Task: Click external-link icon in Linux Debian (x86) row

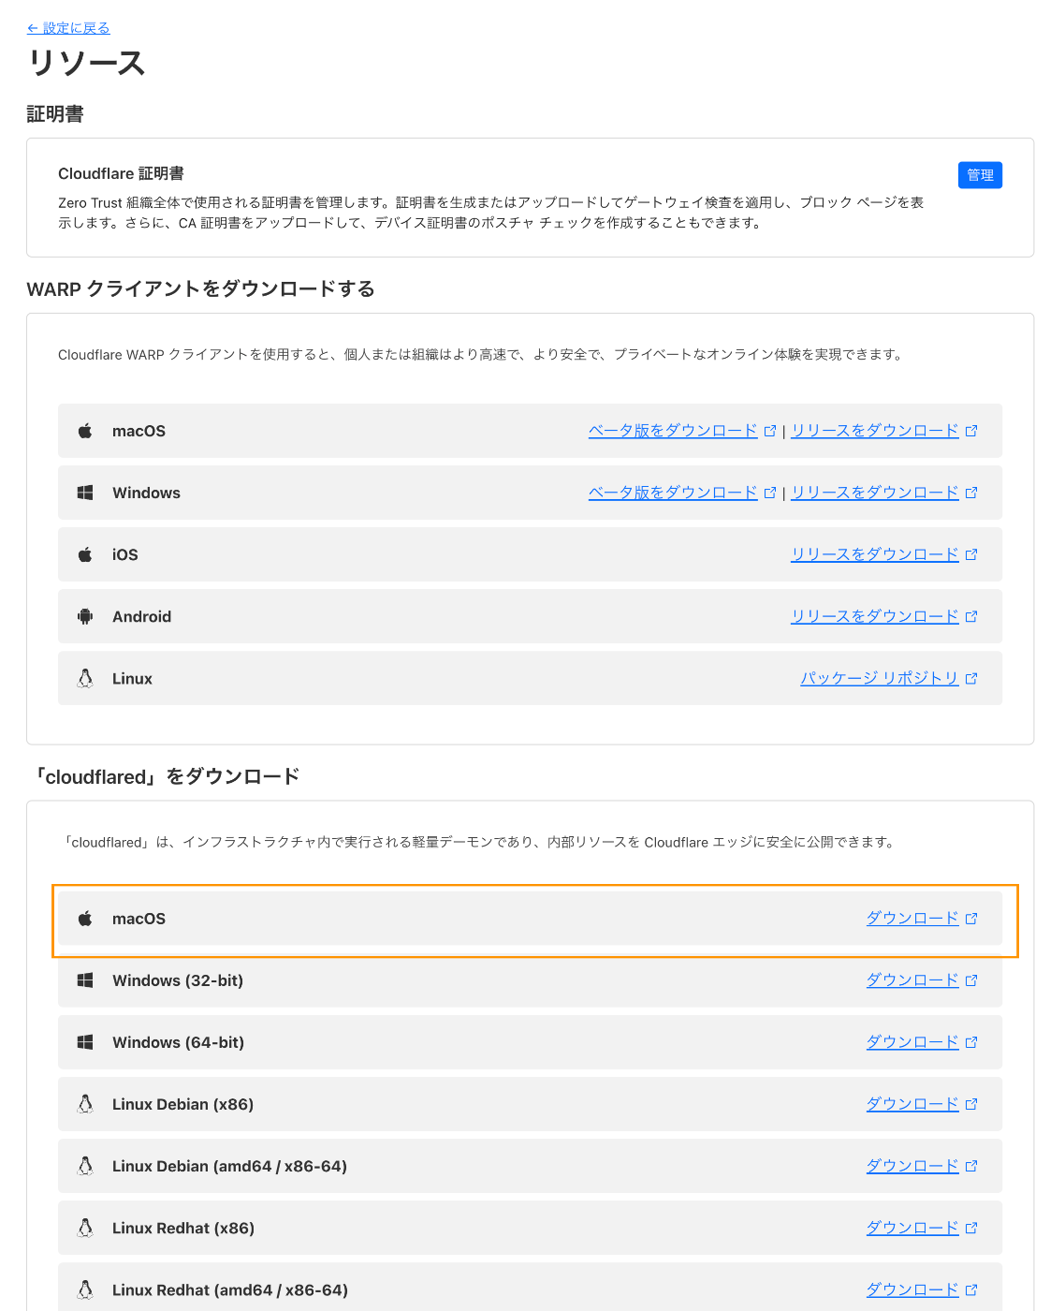Action: (x=971, y=1104)
